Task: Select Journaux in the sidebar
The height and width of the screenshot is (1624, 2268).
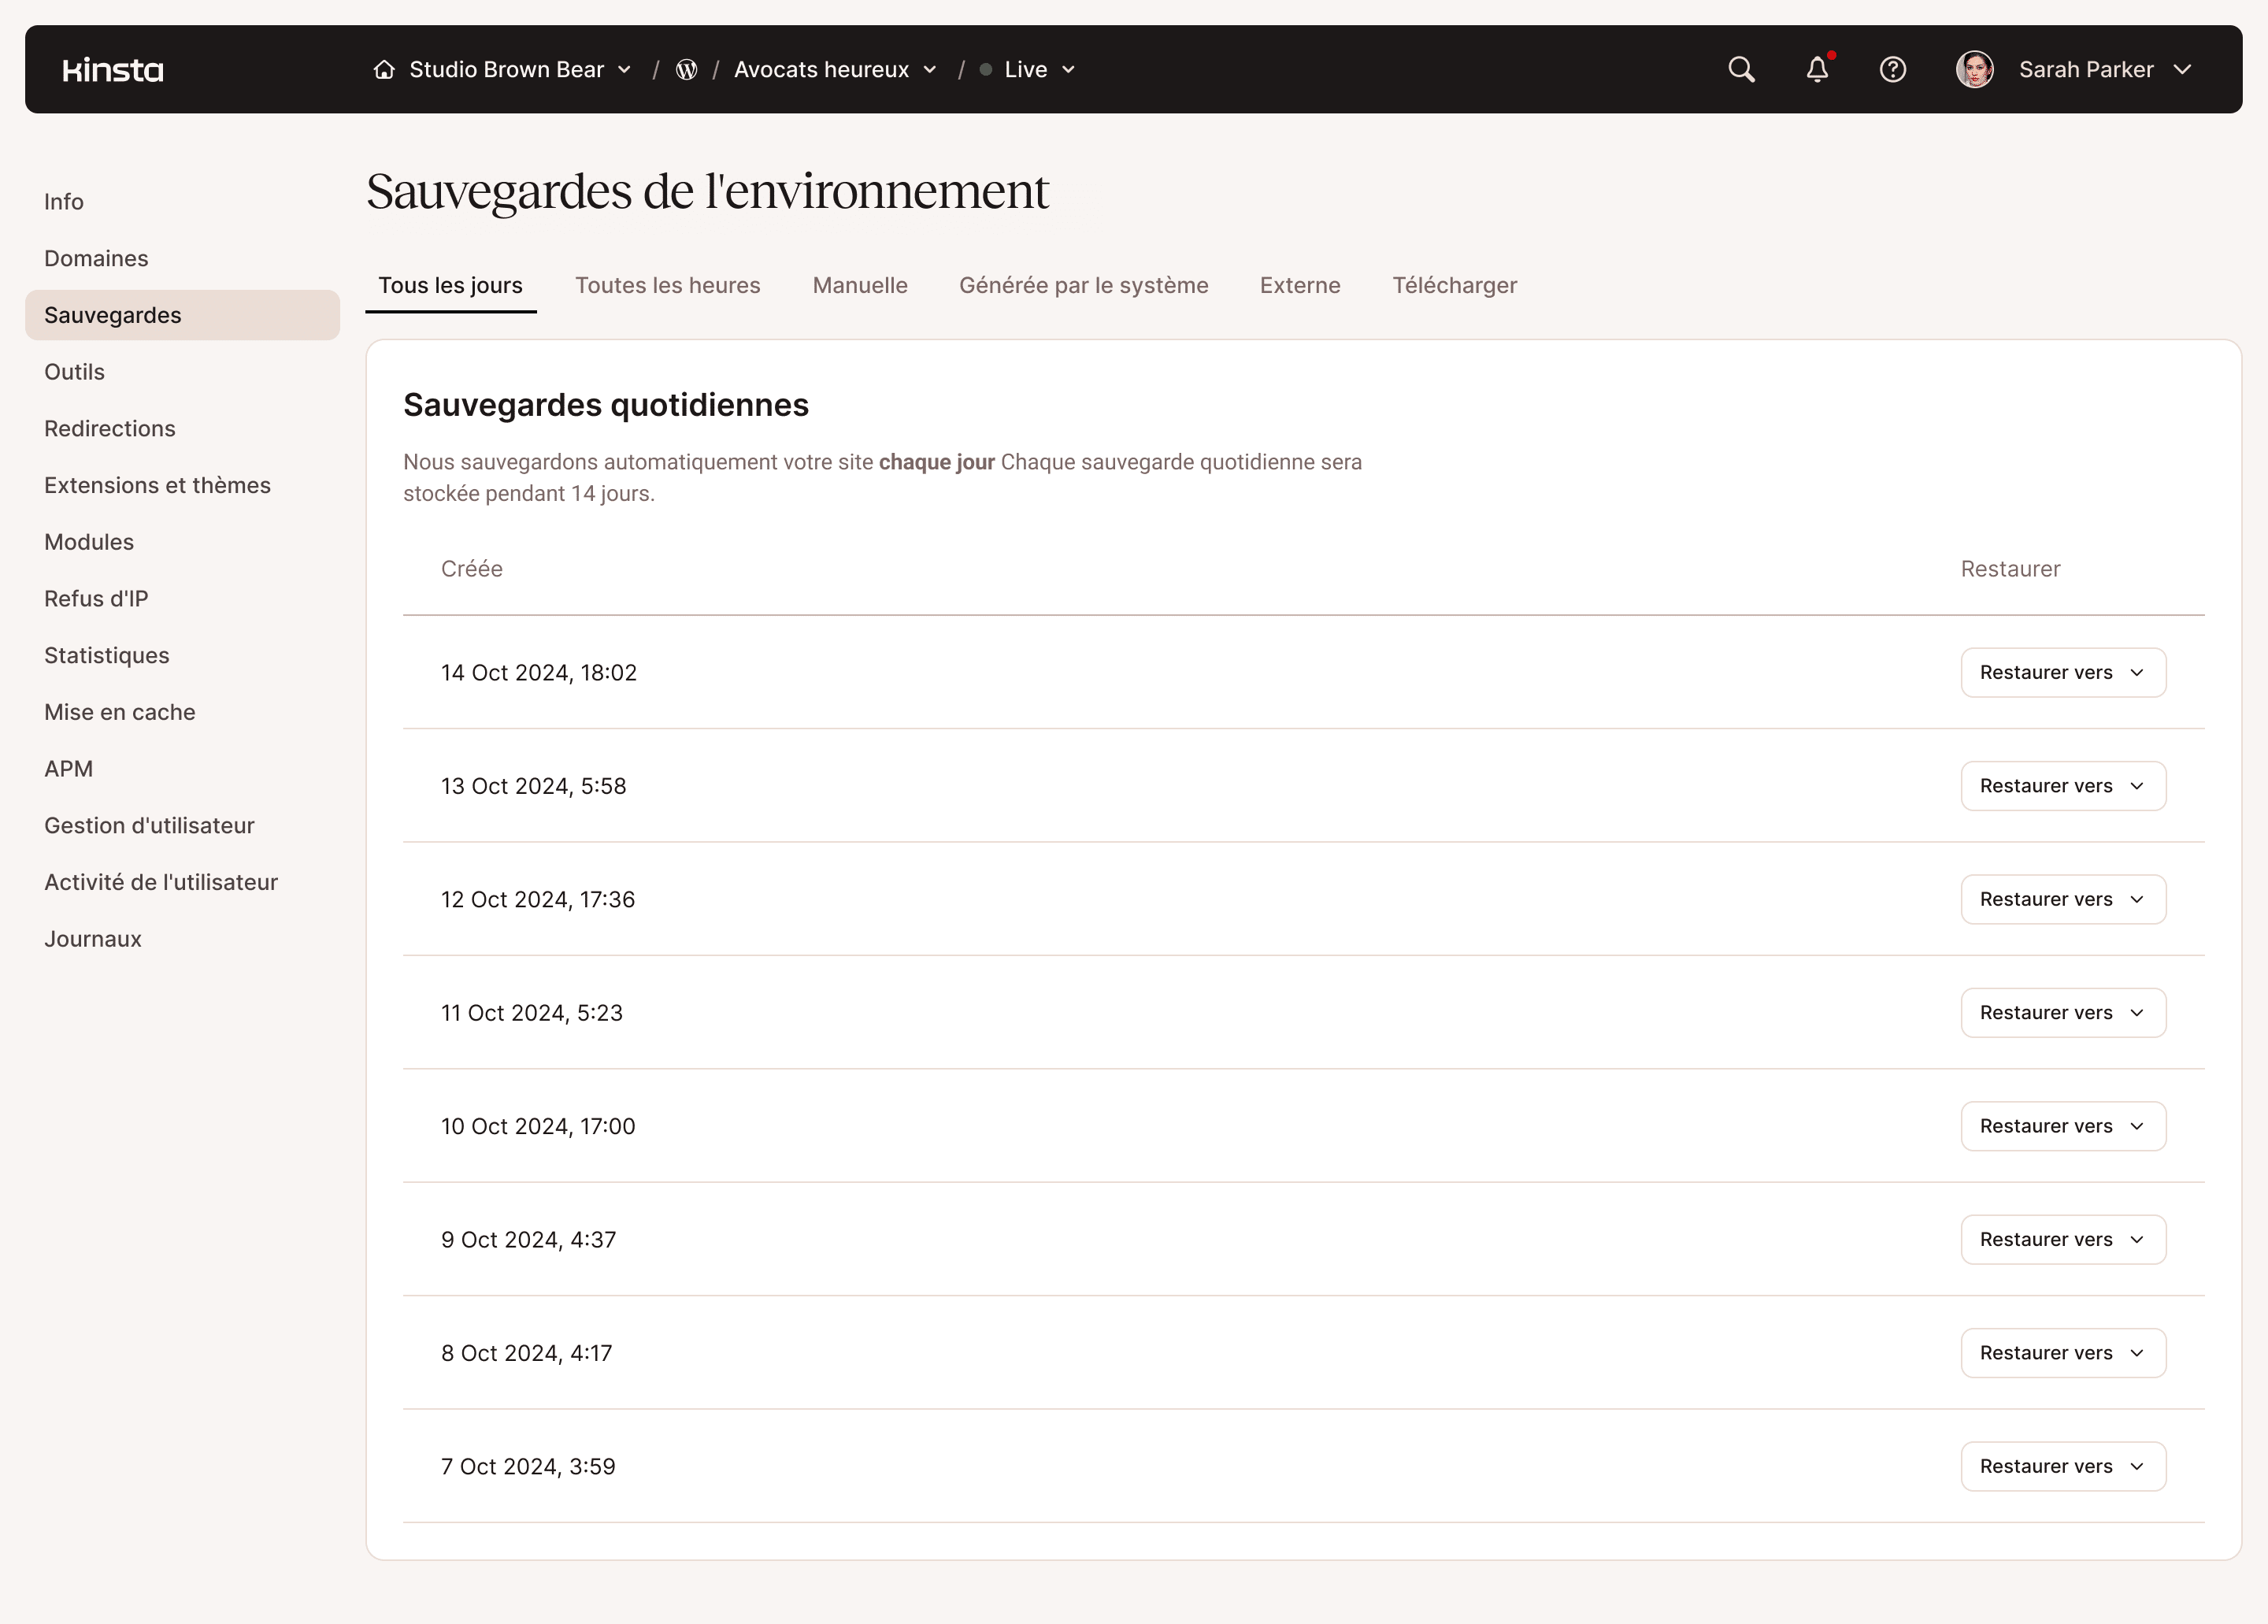Action: pyautogui.click(x=92, y=938)
